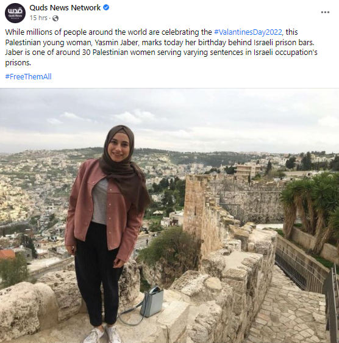The width and height of the screenshot is (339, 343).
Task: Open the Quds News Network page name
Action: click(x=65, y=8)
